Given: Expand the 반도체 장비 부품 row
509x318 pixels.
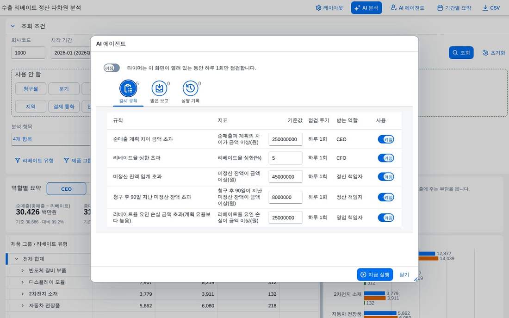Looking at the screenshot, I should [22, 271].
